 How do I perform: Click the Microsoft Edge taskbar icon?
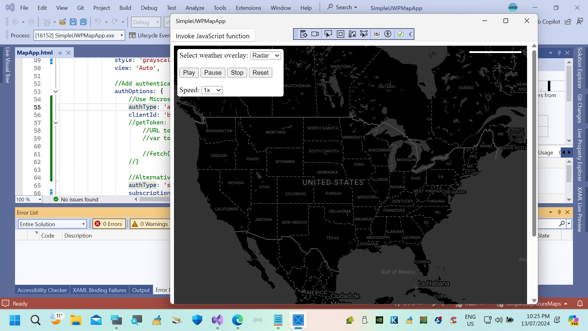pos(238,320)
